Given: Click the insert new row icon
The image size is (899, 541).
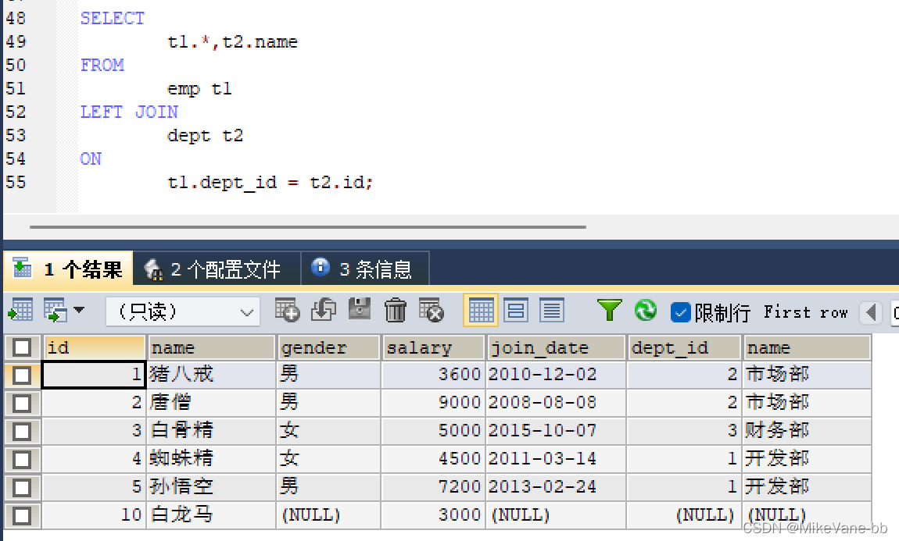Looking at the screenshot, I should pyautogui.click(x=287, y=310).
